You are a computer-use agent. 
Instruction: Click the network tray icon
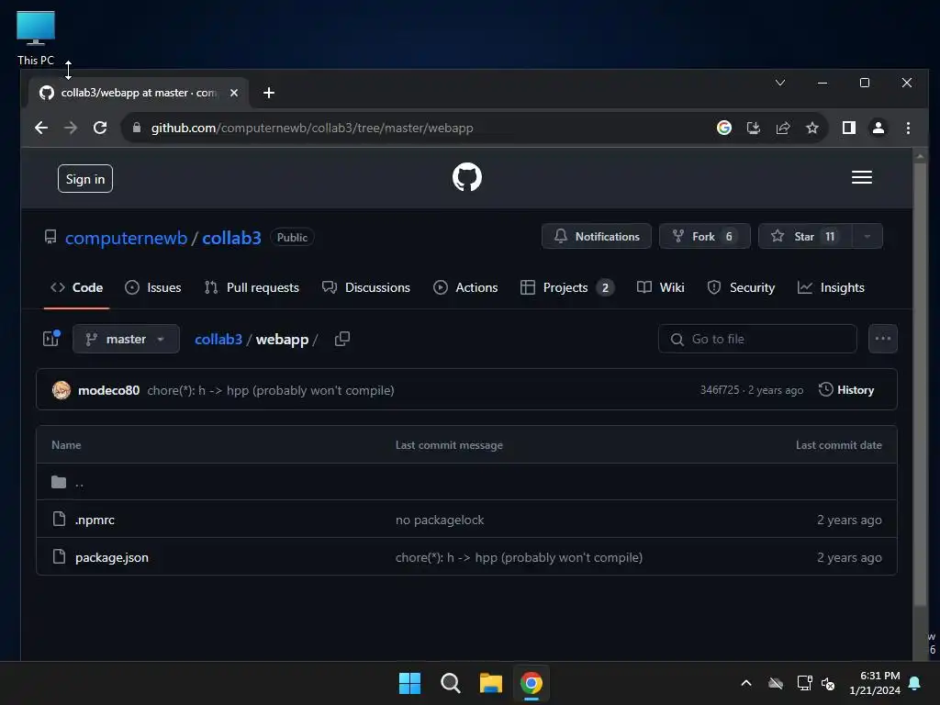pos(804,683)
